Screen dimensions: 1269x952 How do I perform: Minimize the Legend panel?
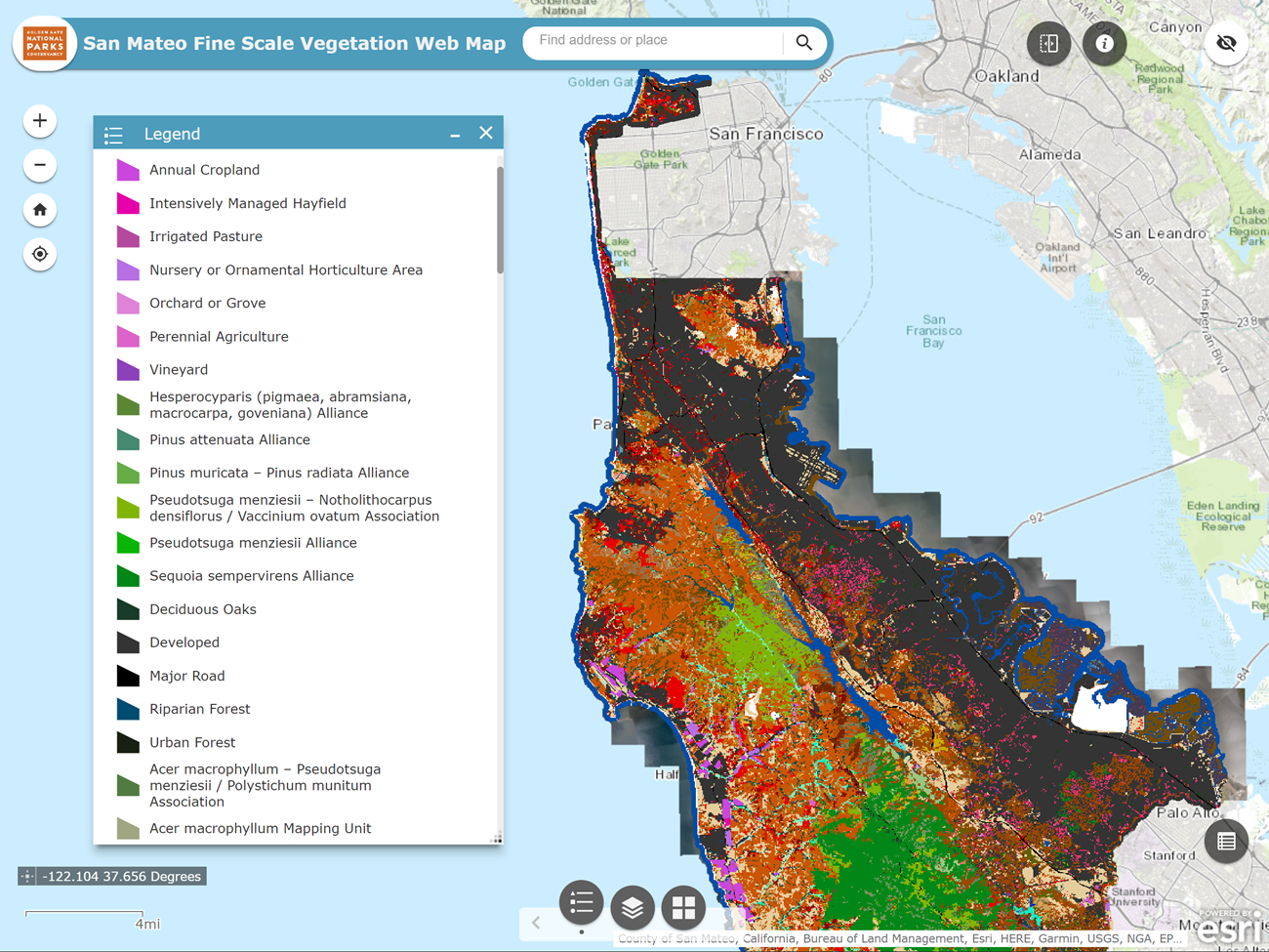coord(454,133)
